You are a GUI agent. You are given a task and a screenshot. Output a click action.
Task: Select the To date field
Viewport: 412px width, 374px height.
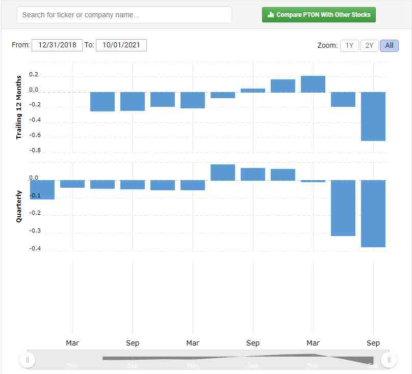[x=121, y=45]
